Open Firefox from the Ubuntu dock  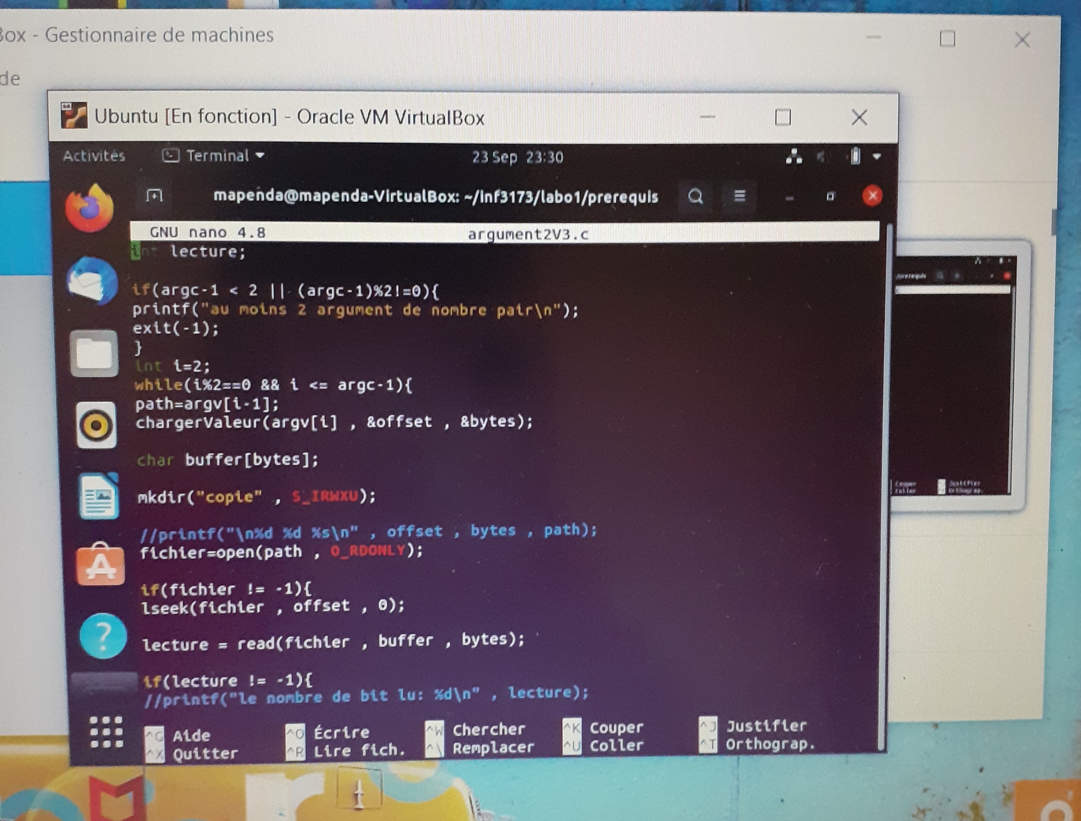(x=90, y=209)
